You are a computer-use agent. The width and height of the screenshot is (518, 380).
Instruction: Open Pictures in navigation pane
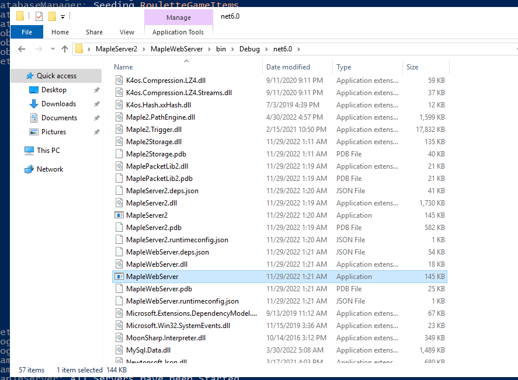54,132
